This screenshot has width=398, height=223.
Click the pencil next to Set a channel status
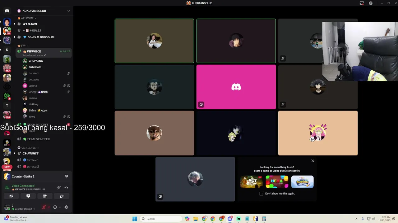click(45, 55)
